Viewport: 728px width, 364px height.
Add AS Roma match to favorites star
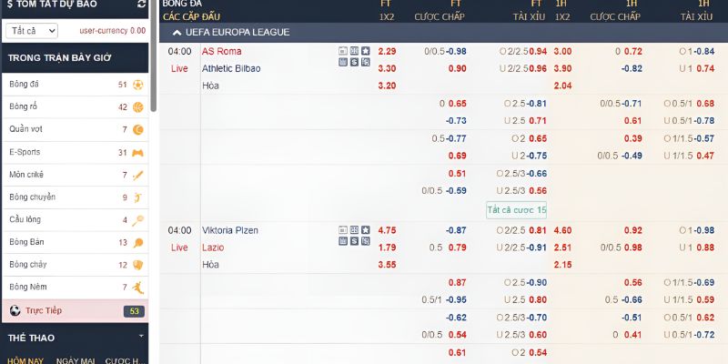click(366, 51)
